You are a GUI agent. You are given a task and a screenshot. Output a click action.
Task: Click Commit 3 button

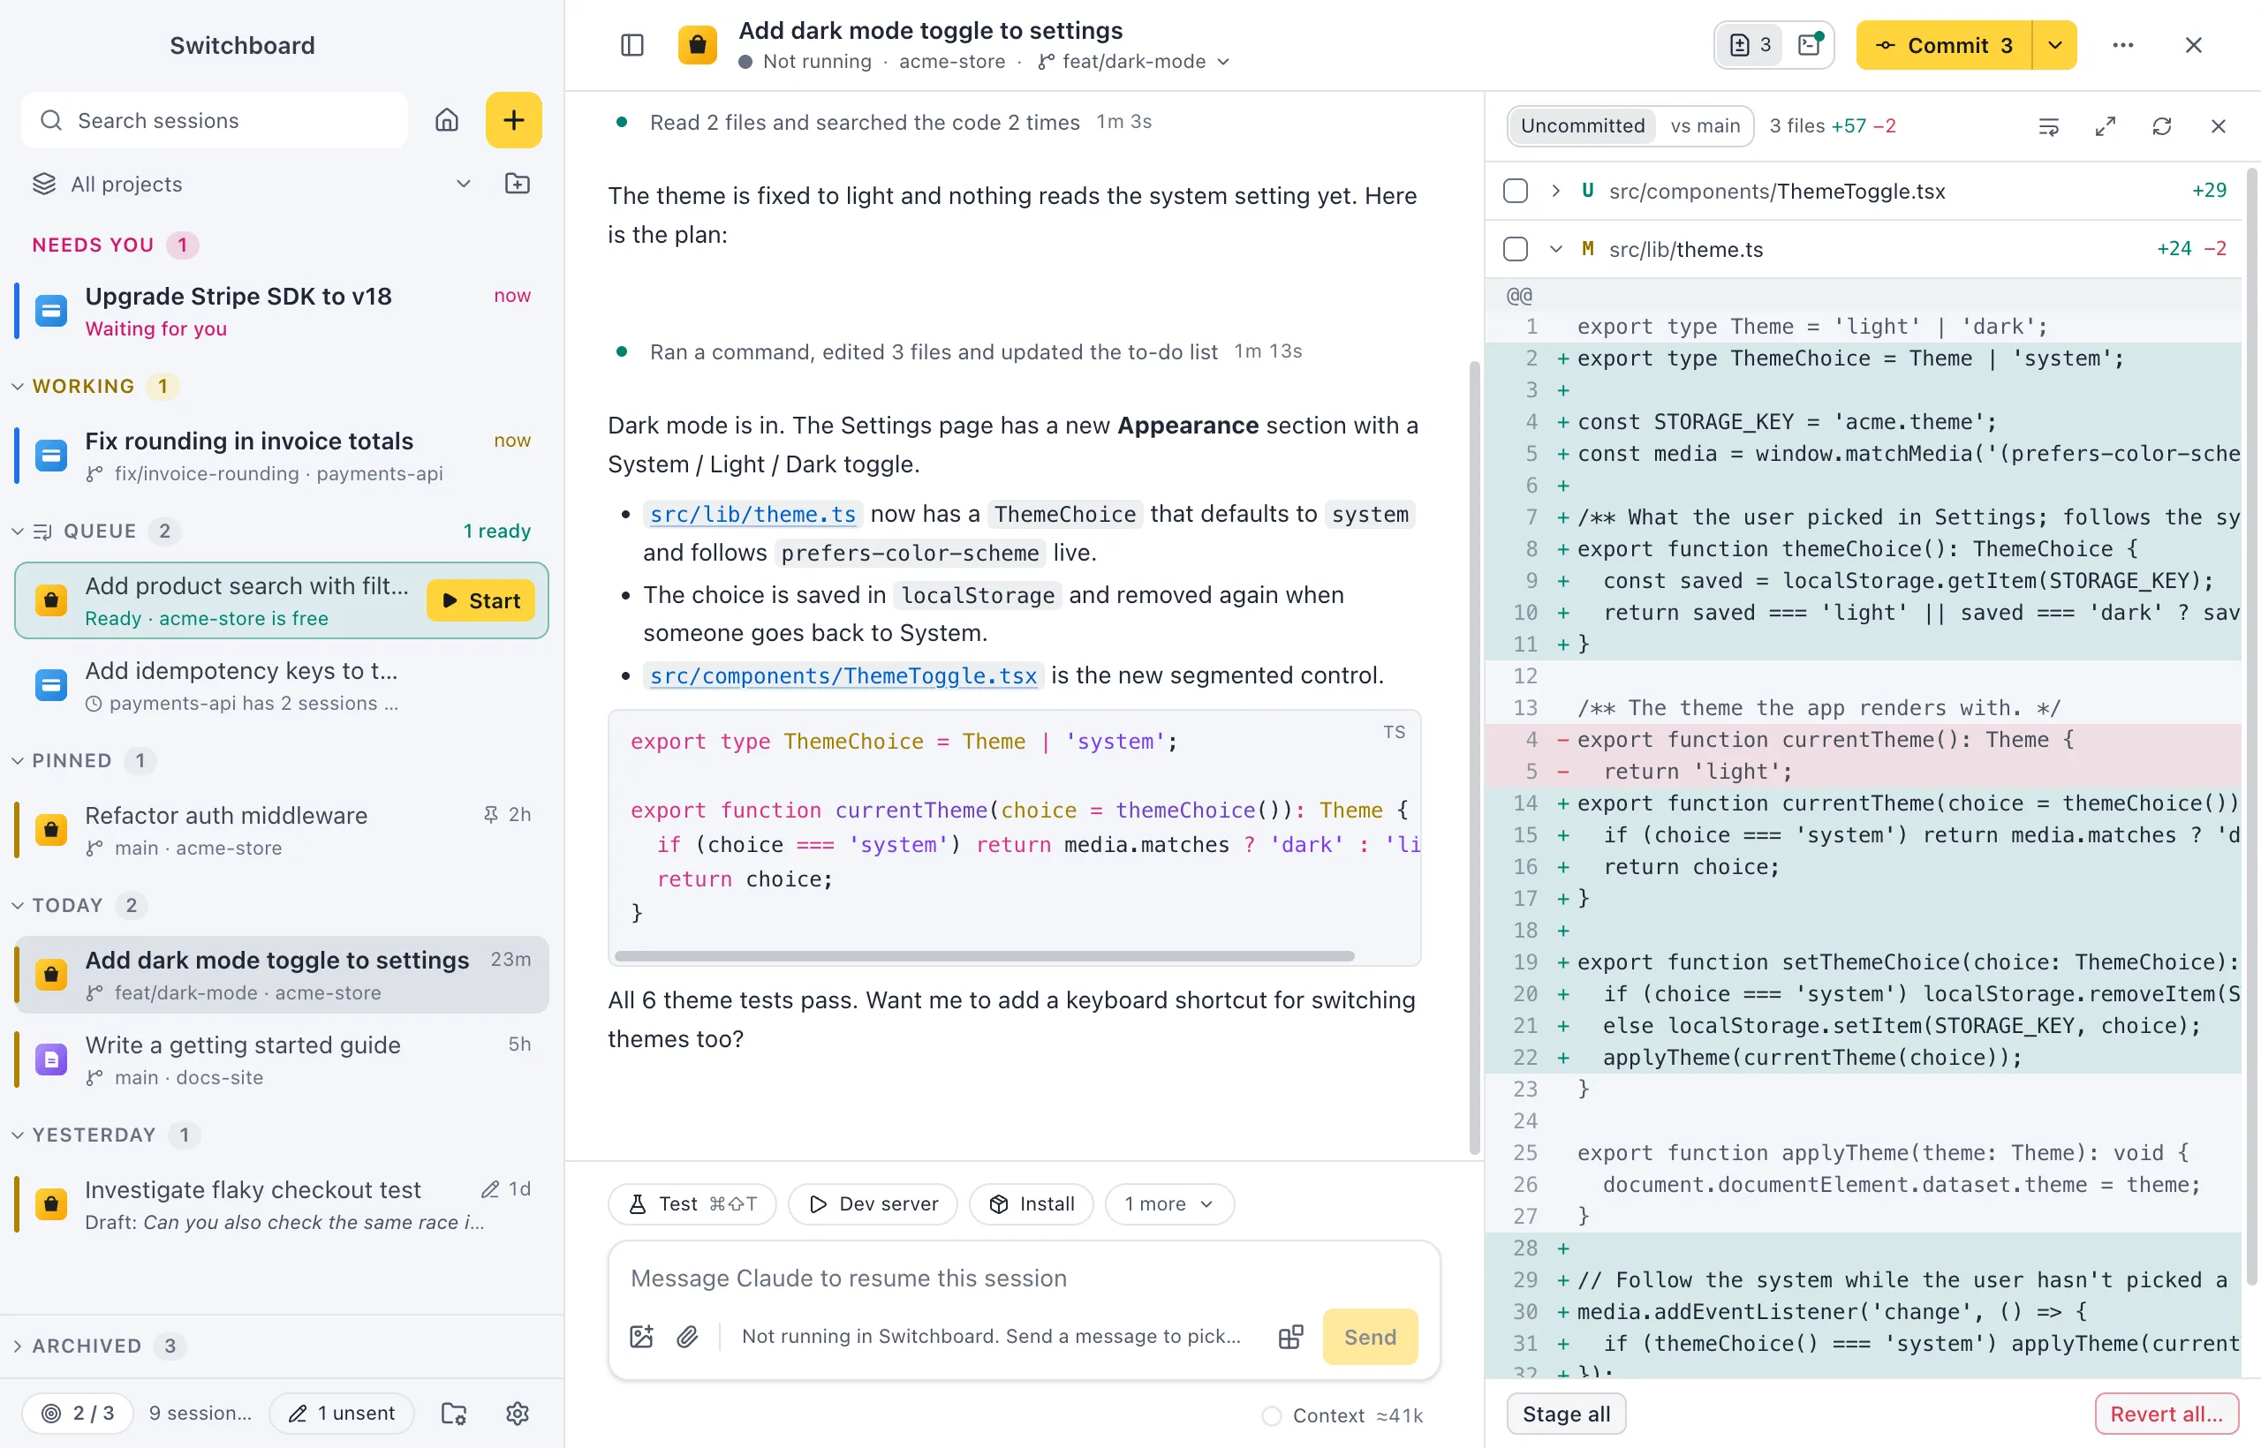pyautogui.click(x=1943, y=45)
